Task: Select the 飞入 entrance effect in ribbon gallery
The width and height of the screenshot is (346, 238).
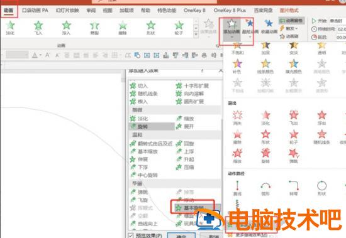Action: 38,28
